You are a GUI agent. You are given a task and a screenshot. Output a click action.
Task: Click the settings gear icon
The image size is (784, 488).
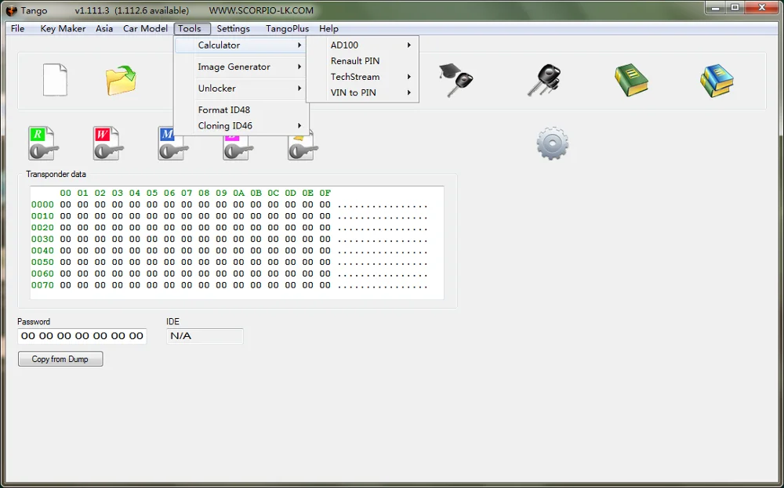click(x=554, y=143)
